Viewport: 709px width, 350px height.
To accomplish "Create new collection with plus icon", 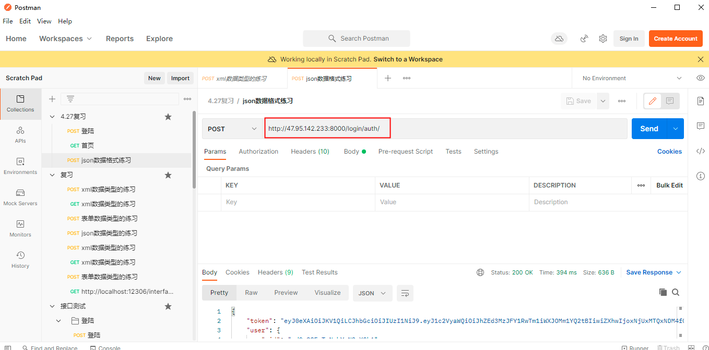I will click(52, 99).
